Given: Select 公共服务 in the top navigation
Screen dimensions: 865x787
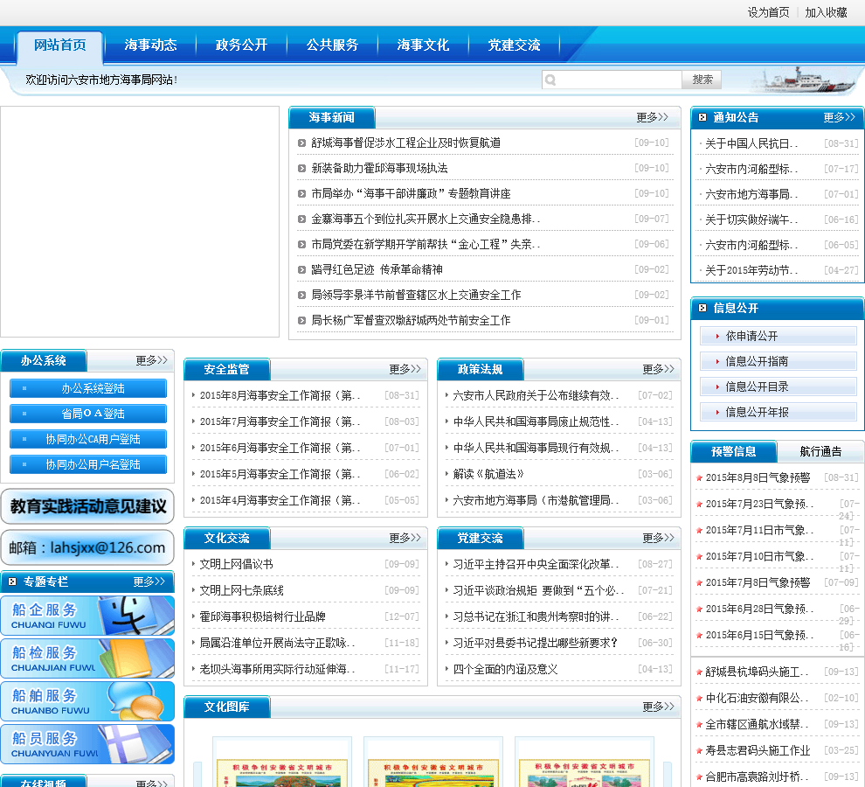Looking at the screenshot, I should coord(332,45).
